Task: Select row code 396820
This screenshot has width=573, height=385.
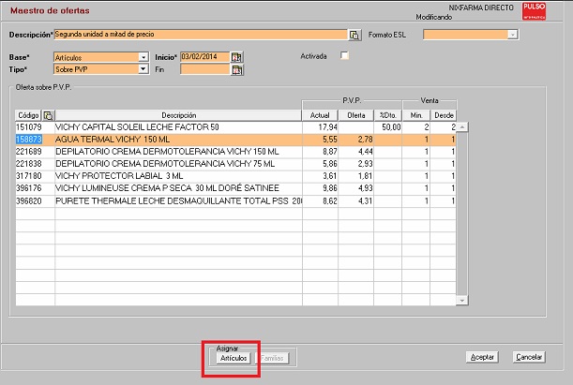Action: click(x=28, y=201)
